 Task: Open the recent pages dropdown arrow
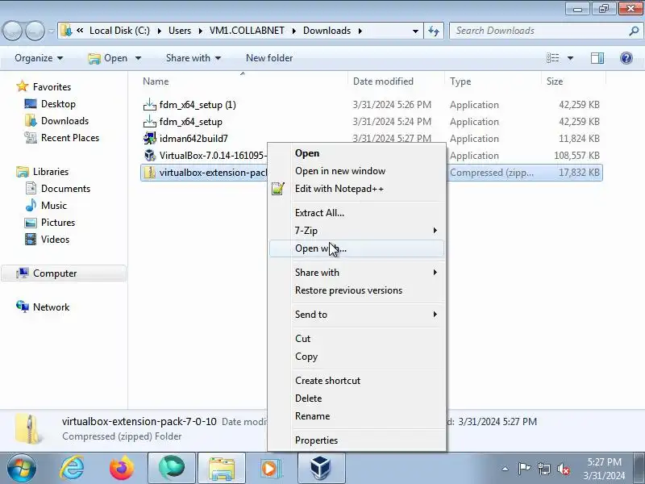[52, 31]
